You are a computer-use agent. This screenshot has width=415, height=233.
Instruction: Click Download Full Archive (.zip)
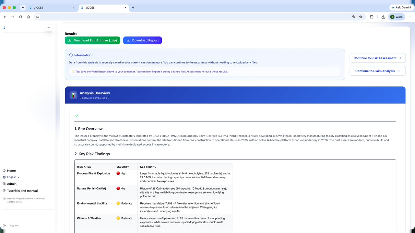(x=93, y=40)
